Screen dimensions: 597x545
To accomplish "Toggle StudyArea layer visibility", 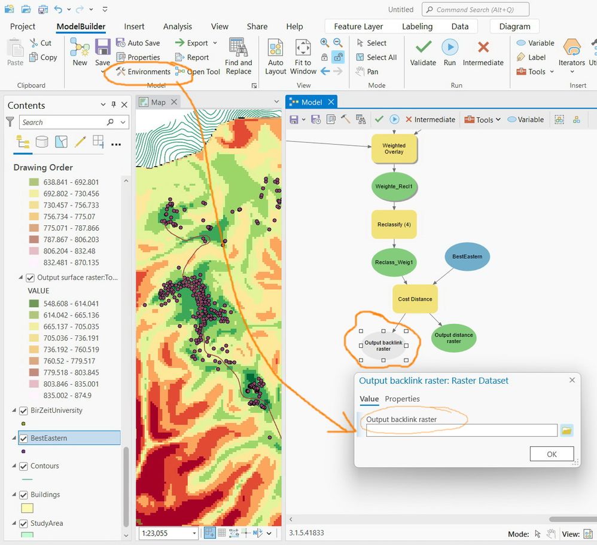I will pyautogui.click(x=23, y=523).
